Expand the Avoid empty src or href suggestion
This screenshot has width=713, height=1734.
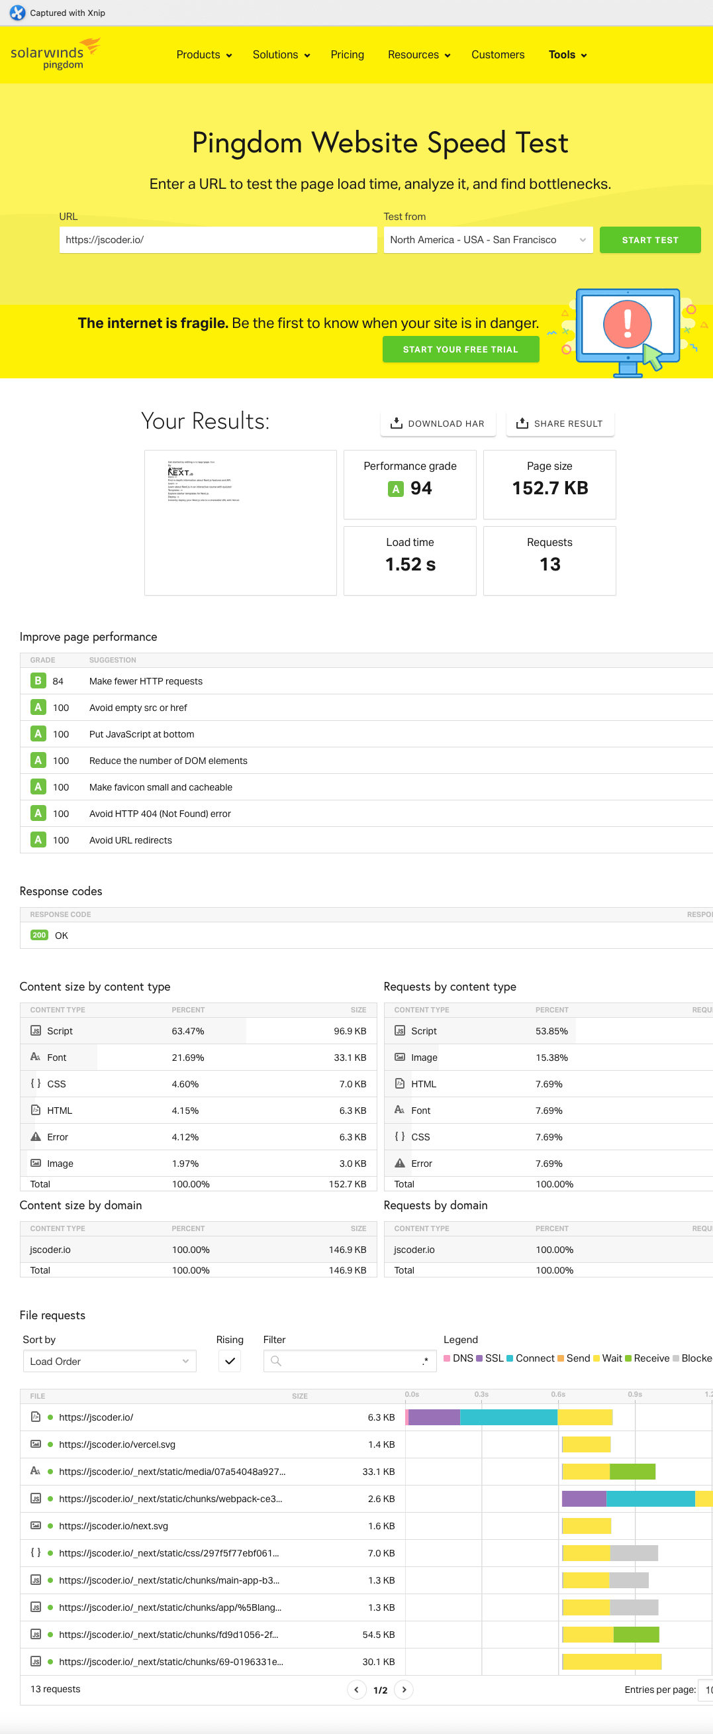pyautogui.click(x=367, y=707)
